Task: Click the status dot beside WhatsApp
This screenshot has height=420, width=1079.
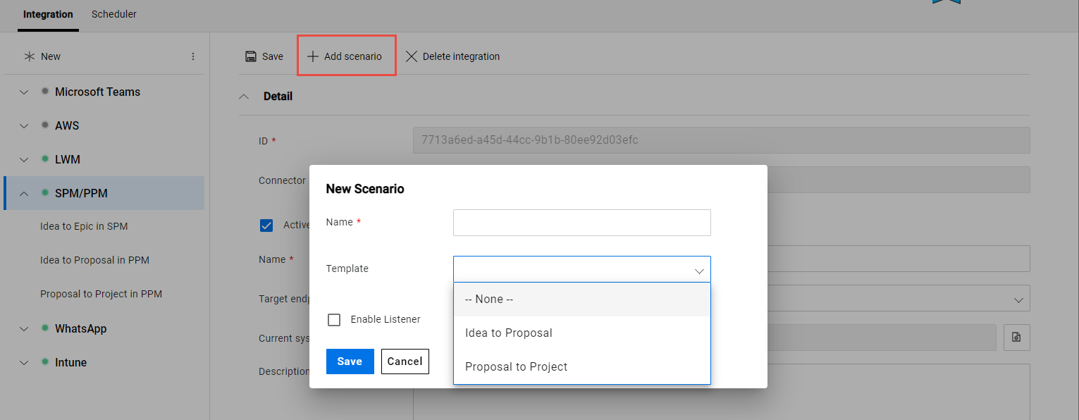Action: tap(44, 328)
